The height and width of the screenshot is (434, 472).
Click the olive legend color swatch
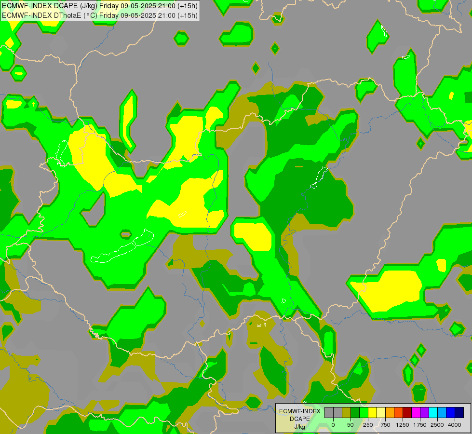346,412
